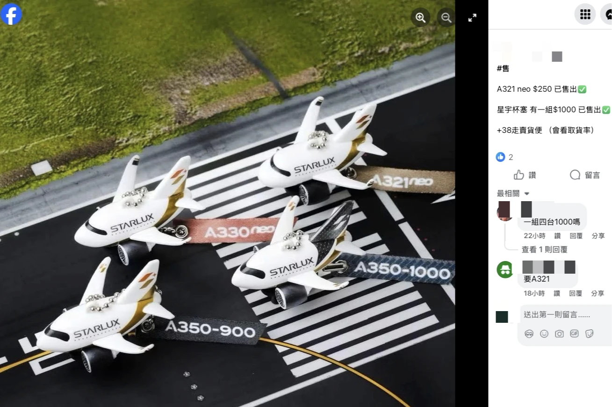Expand 查看 1 則回覆 replies
The height and width of the screenshot is (407, 612).
545,249
